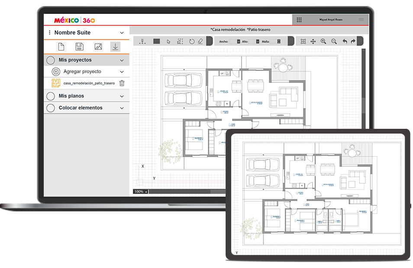The height and width of the screenshot is (268, 413).
Task: Click the zoom out magnifier
Action: coord(334,41)
